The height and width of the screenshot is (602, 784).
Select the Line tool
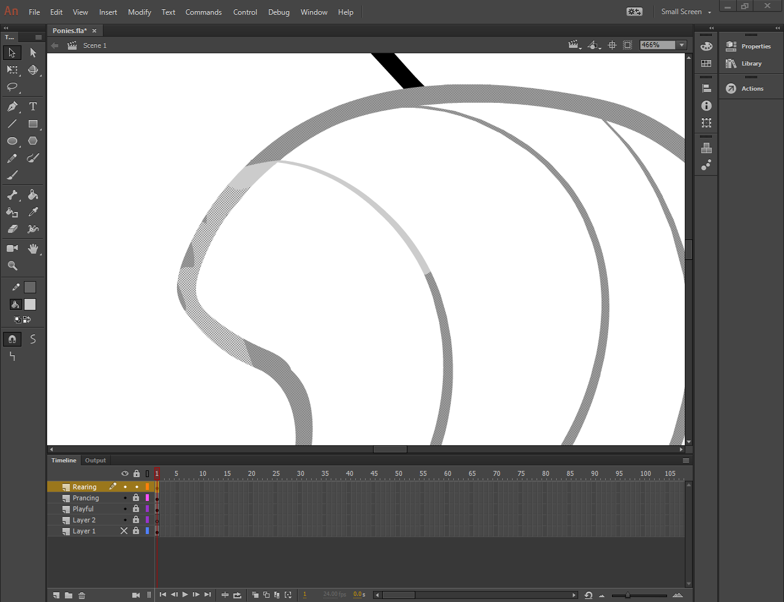pos(12,124)
